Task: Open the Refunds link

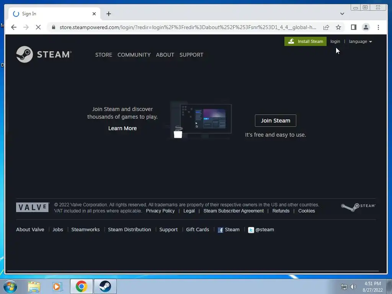Action: pyautogui.click(x=281, y=211)
